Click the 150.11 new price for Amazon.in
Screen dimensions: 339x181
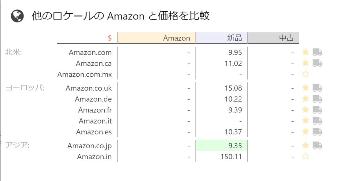point(231,157)
